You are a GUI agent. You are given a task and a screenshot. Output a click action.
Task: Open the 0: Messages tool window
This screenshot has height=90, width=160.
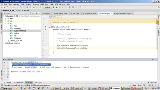[x=18, y=82]
